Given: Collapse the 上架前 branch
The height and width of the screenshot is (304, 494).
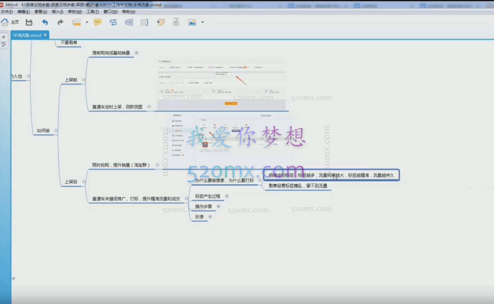Looking at the screenshot, I should click(x=84, y=80).
